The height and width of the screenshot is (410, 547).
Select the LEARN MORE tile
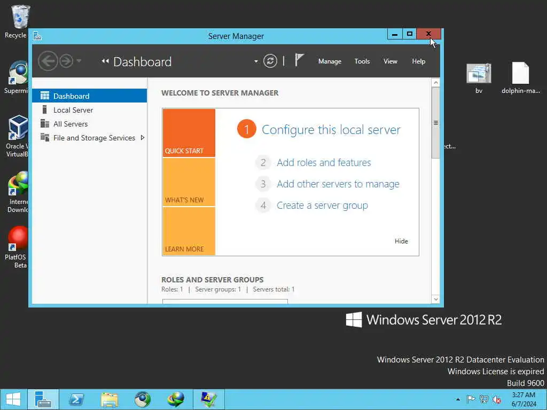pos(189,231)
